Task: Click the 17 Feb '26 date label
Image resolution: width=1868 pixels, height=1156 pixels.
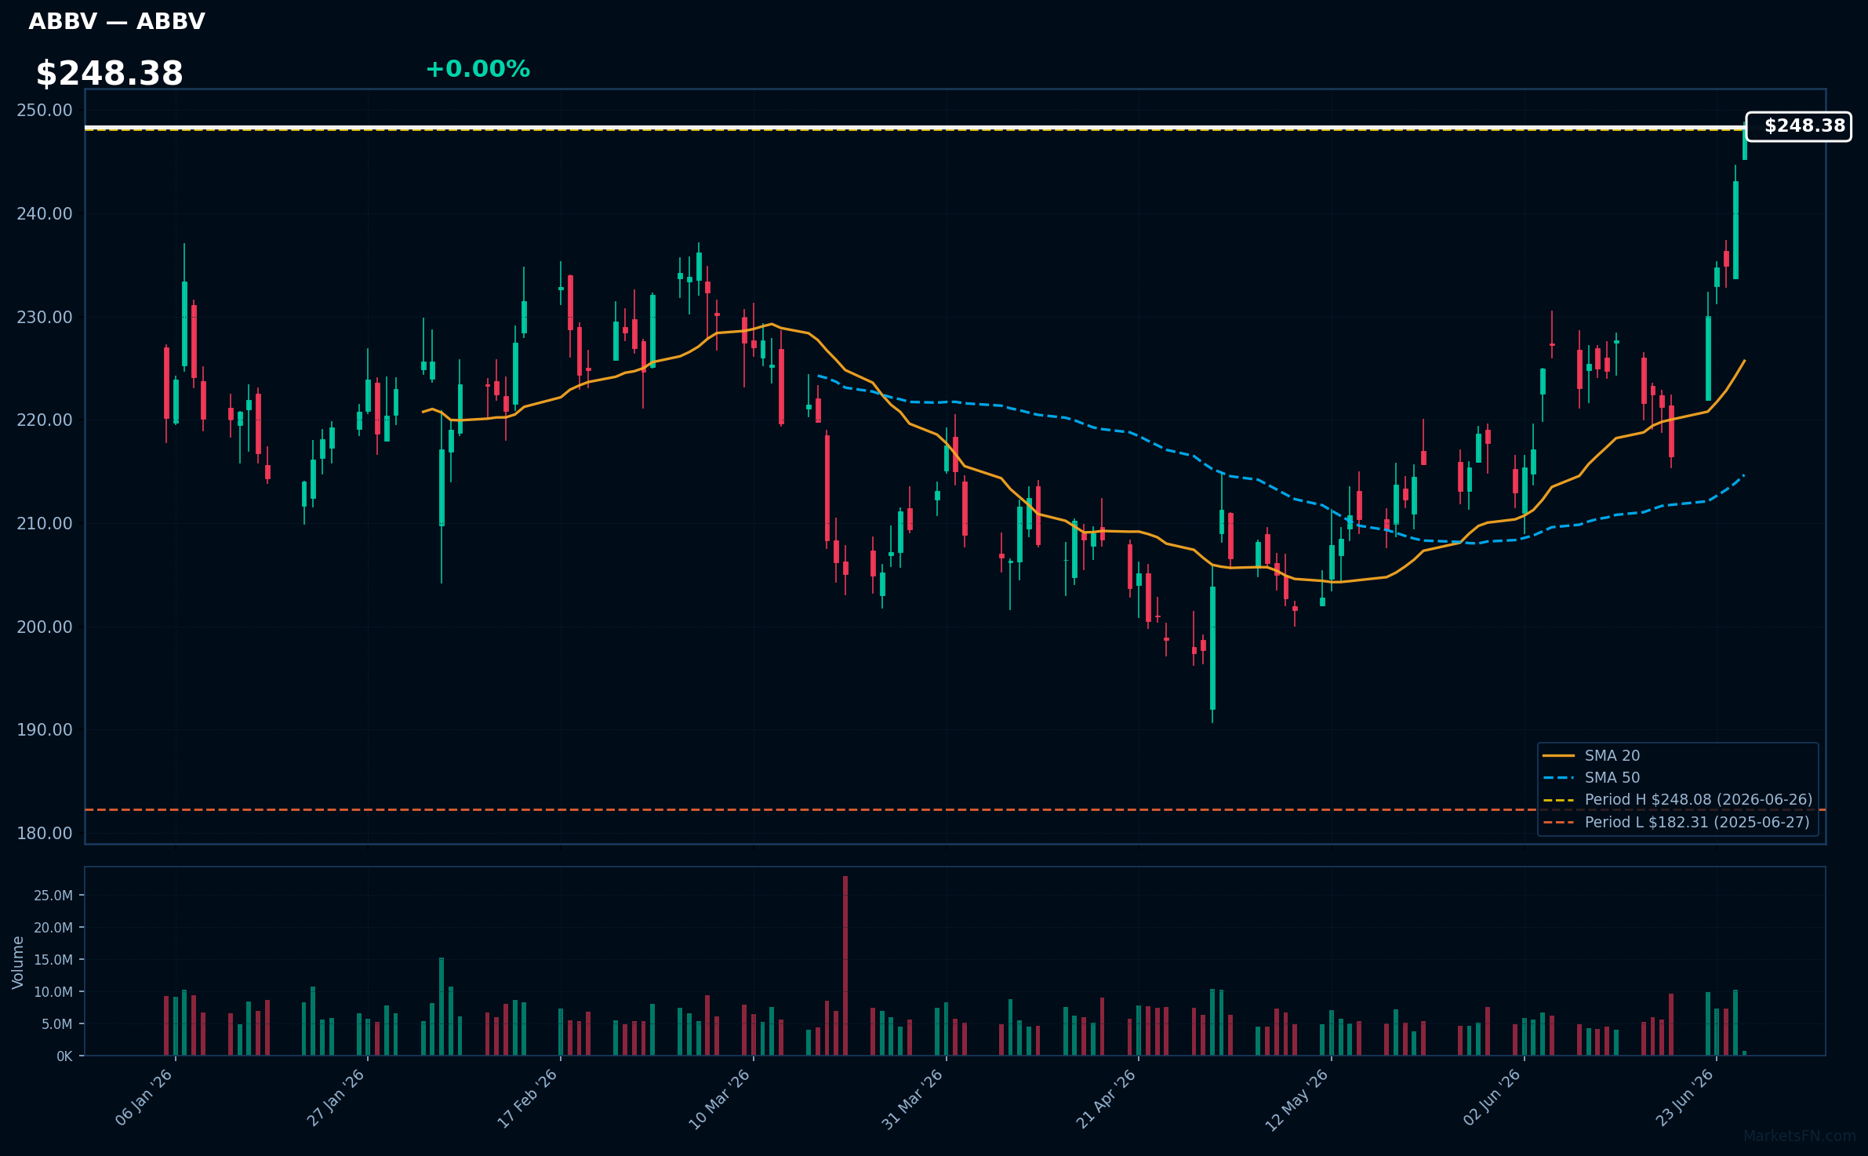Action: tap(529, 1098)
